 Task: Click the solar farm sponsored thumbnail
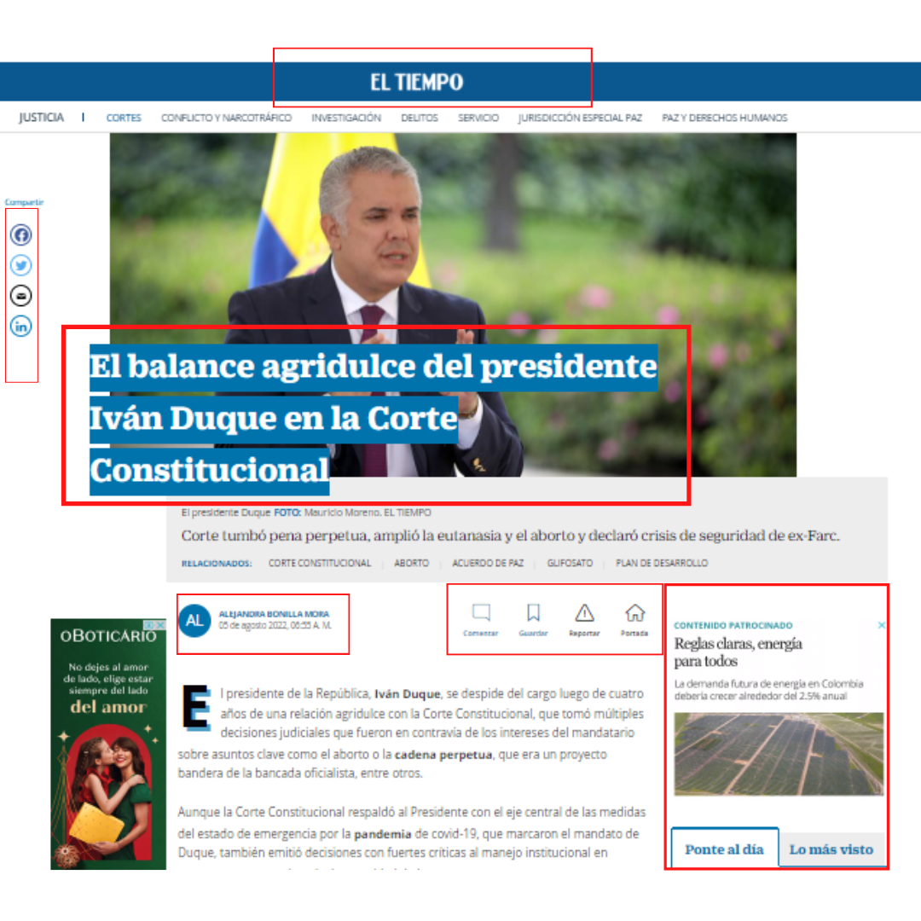pos(779,754)
